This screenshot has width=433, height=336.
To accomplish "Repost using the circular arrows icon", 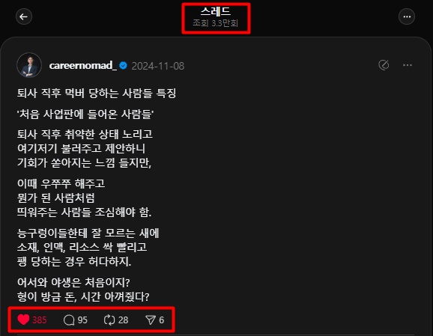I will point(109,320).
